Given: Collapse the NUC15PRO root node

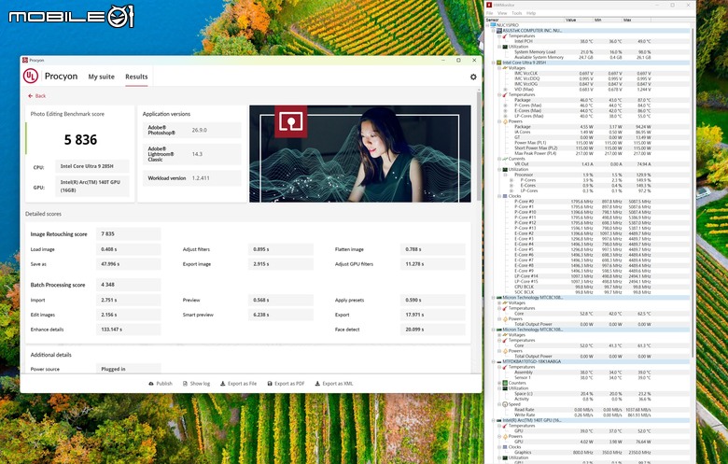Looking at the screenshot, I should pos(488,25).
